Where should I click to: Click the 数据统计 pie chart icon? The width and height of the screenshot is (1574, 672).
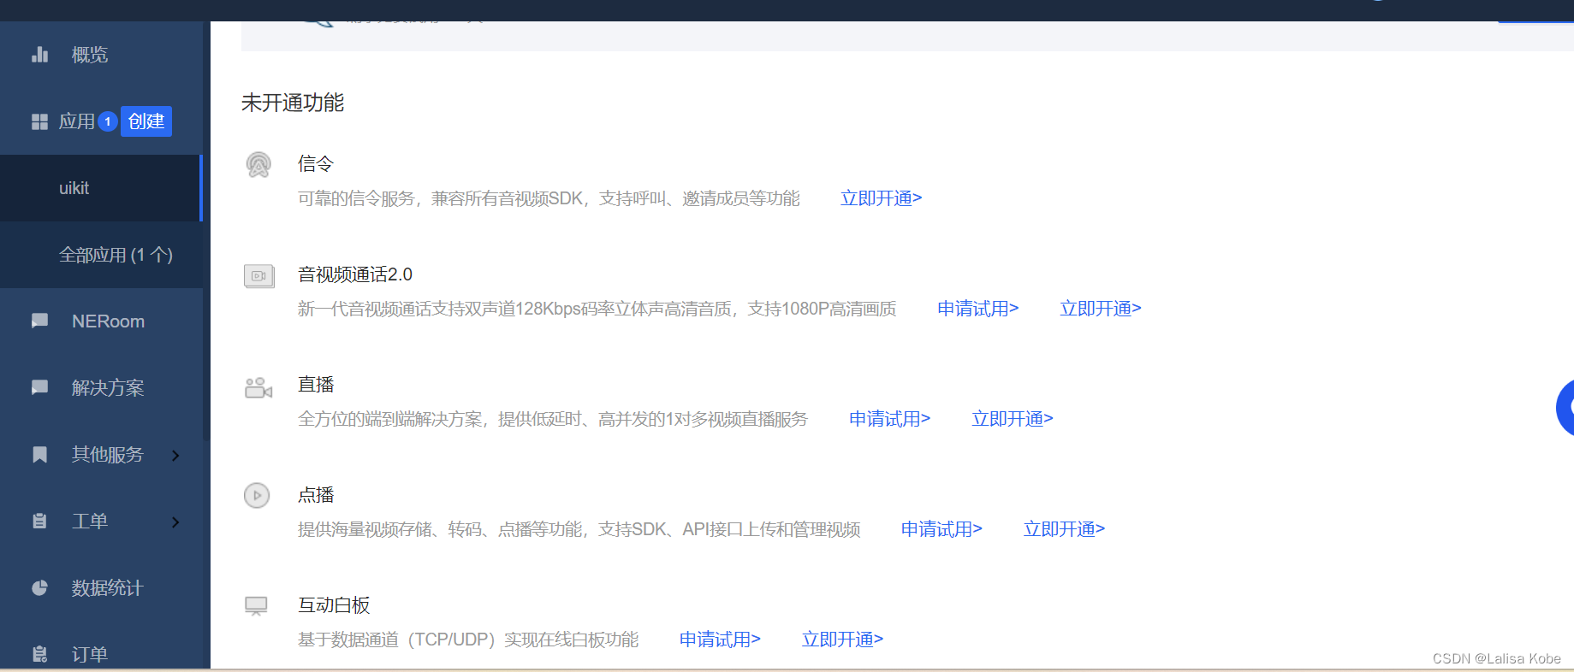tap(39, 588)
